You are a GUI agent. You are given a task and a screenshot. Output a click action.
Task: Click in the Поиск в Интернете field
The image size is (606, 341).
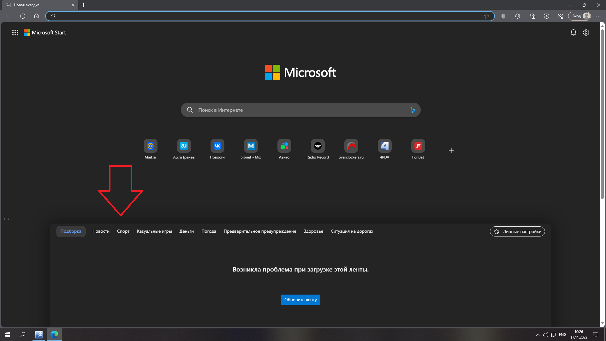297,110
